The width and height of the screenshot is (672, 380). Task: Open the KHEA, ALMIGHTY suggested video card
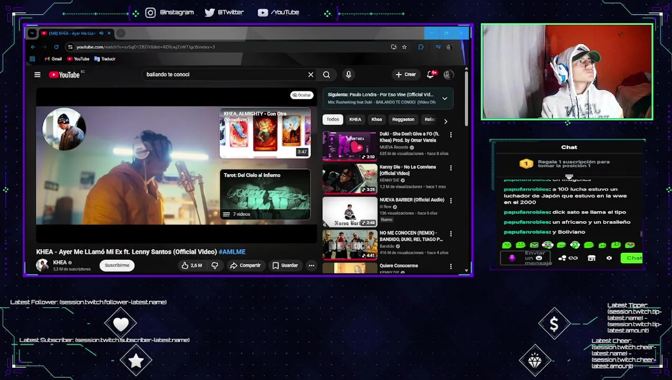[265, 133]
